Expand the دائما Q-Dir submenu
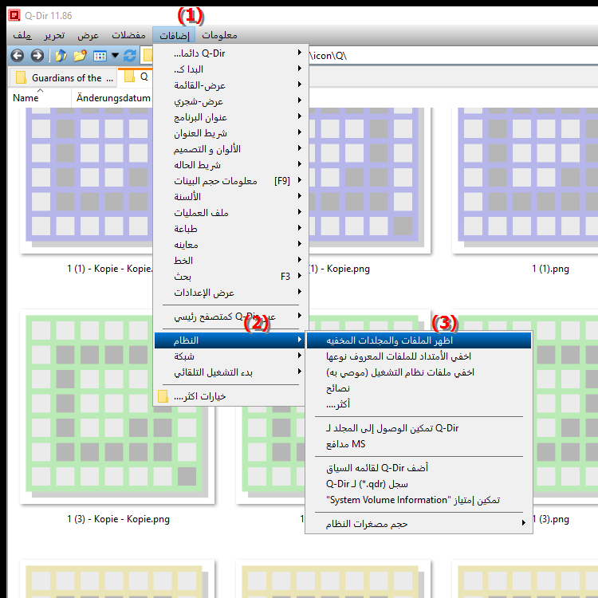Viewport: 598px width, 598px height. click(x=230, y=53)
